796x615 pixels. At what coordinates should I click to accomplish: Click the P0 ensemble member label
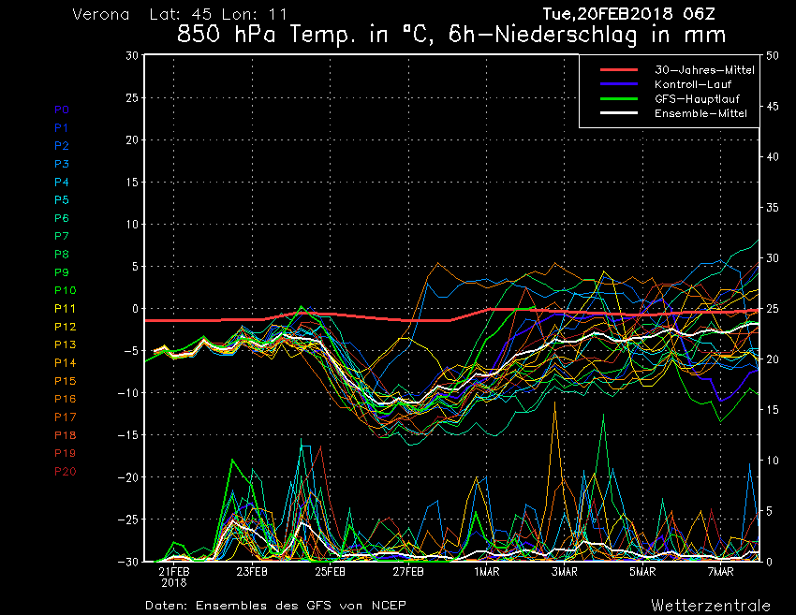[62, 110]
